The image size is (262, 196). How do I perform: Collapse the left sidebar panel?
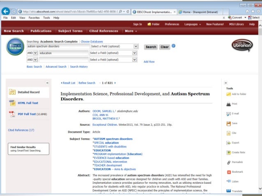47,83
